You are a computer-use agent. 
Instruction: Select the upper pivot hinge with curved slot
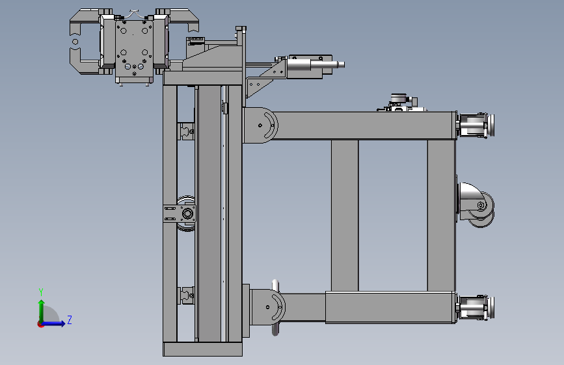tap(260, 125)
